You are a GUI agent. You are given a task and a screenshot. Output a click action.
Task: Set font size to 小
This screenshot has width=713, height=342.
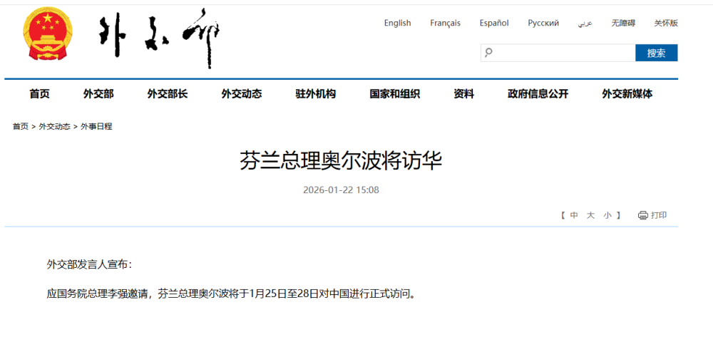click(x=607, y=215)
